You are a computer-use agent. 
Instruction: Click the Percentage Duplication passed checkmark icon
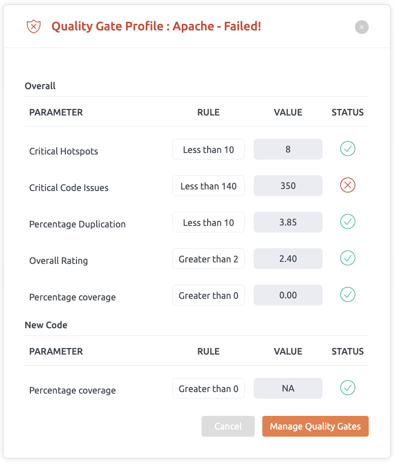(347, 222)
